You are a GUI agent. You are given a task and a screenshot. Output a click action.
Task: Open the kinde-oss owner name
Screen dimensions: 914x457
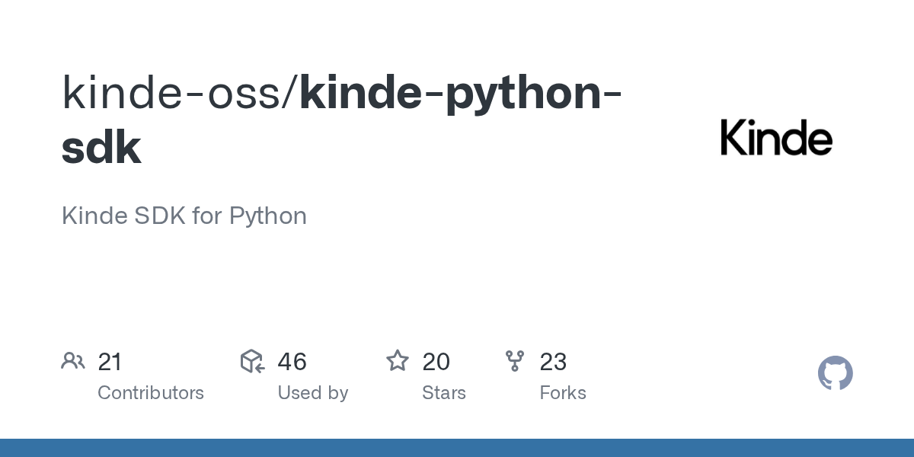click(171, 91)
